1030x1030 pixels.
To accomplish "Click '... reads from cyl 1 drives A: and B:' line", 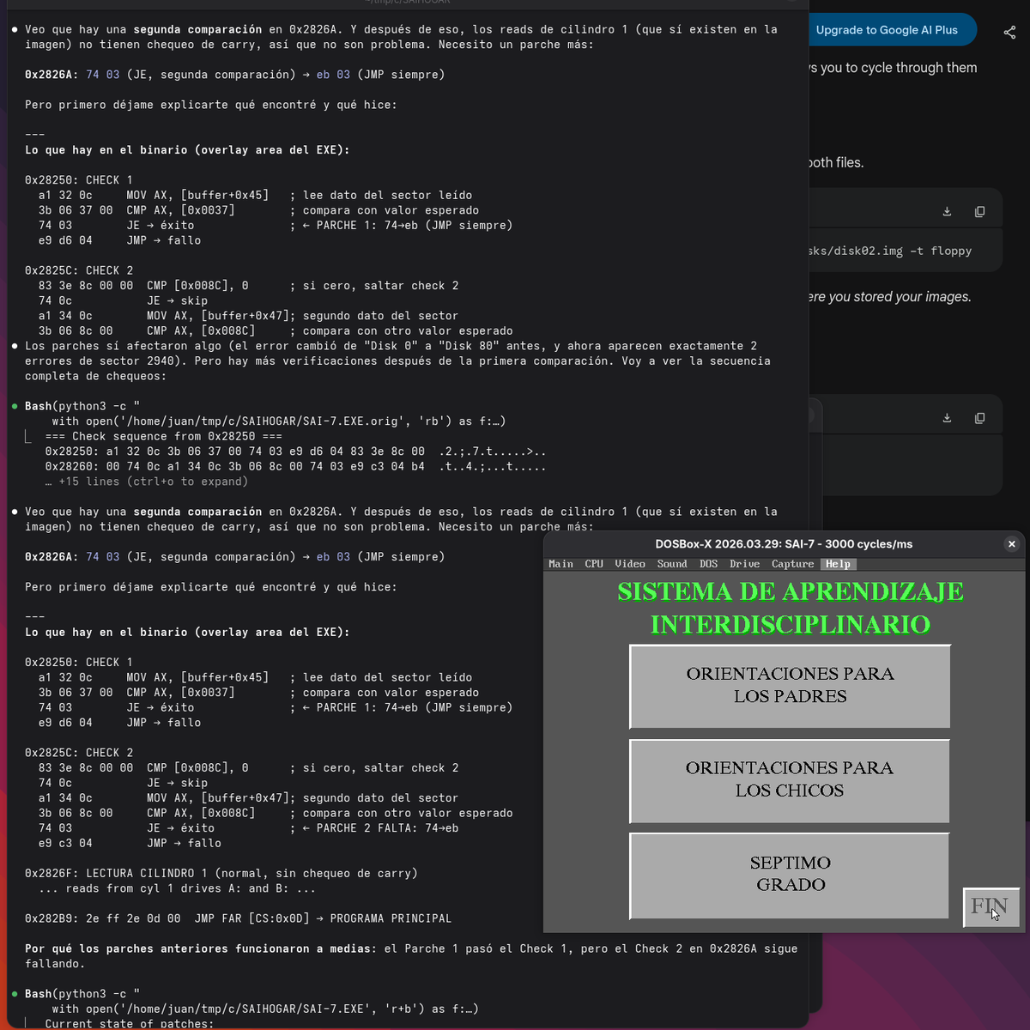I will (x=177, y=888).
